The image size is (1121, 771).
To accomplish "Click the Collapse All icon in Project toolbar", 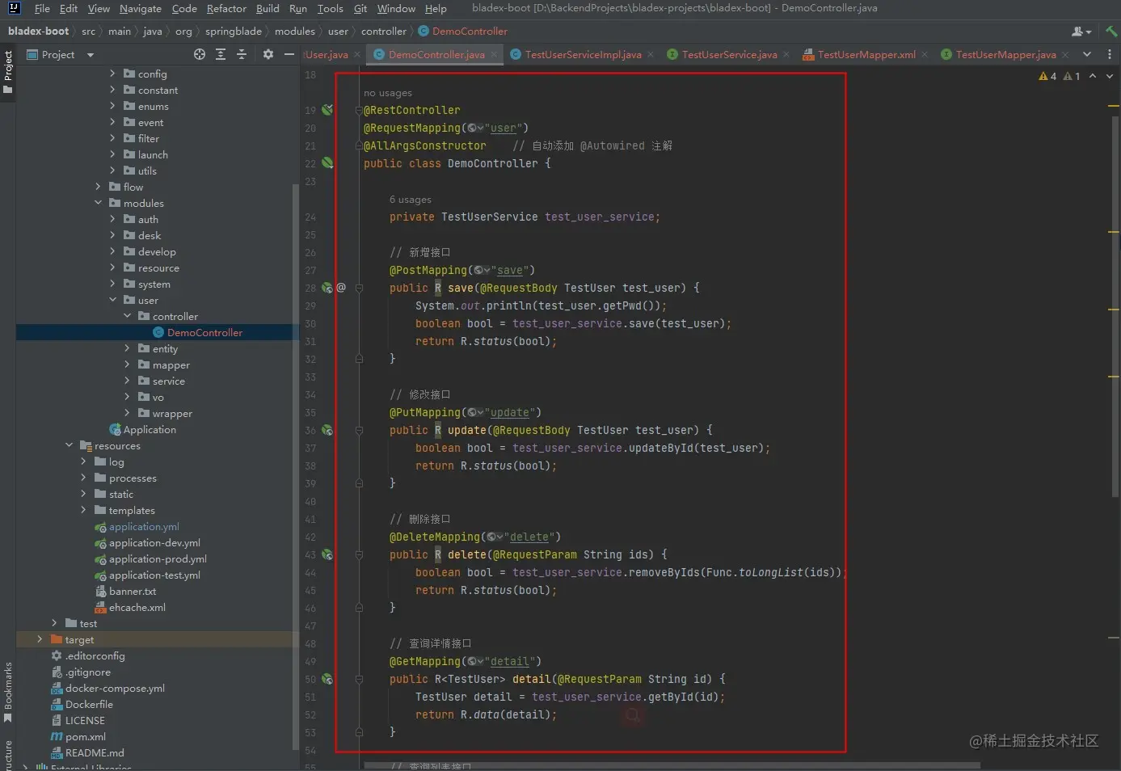I will (242, 54).
